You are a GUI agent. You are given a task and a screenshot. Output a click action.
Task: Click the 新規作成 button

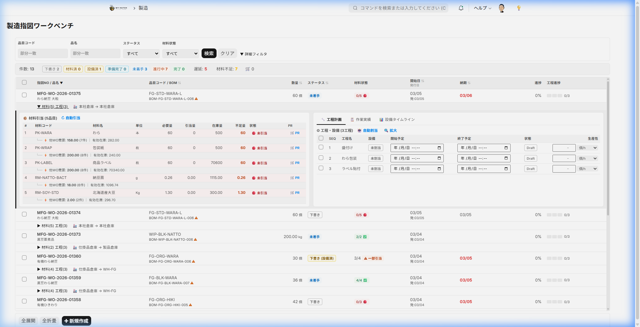76,321
